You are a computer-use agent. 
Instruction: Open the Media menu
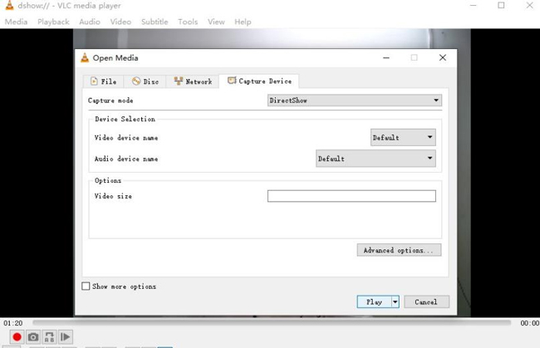pos(16,22)
